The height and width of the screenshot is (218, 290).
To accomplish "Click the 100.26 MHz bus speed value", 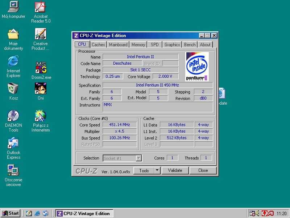I will [120, 138].
